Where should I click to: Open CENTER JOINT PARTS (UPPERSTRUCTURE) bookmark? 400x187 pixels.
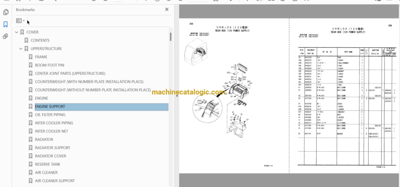tap(70, 74)
